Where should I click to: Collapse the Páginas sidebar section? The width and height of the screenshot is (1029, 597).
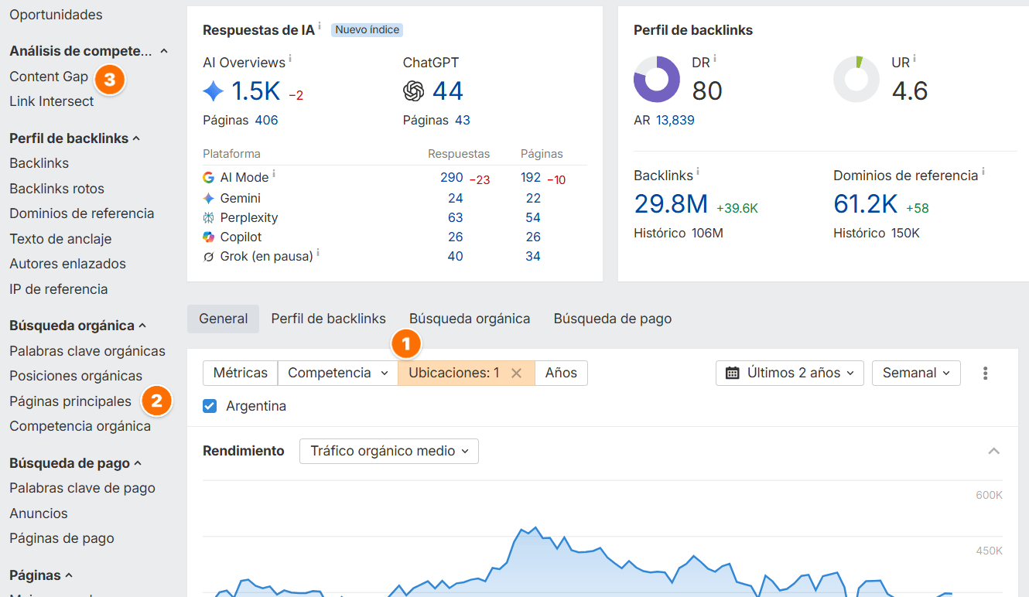coord(68,575)
